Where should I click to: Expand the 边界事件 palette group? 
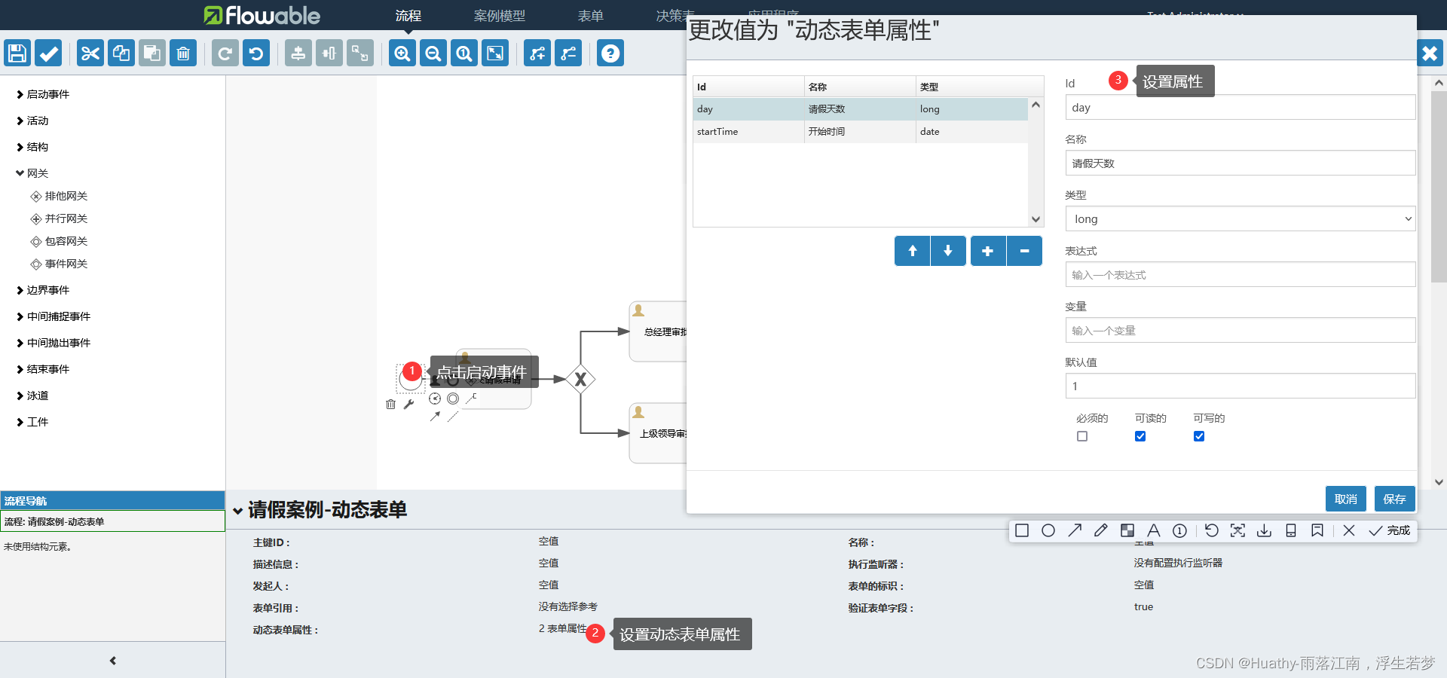(x=44, y=290)
